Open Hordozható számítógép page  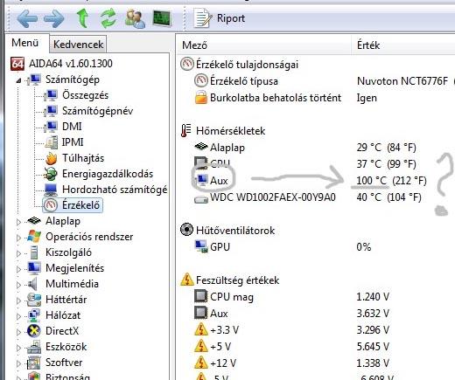115,190
